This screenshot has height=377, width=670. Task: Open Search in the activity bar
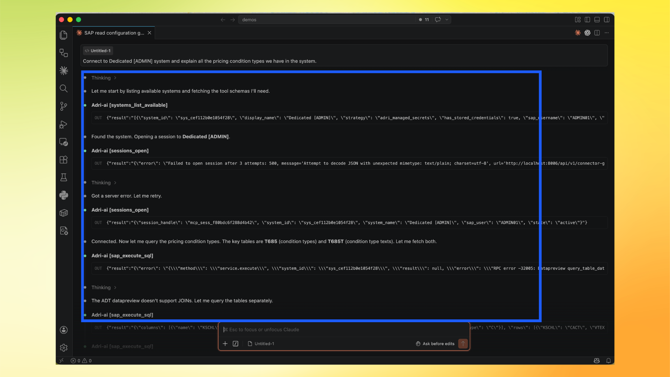point(64,88)
